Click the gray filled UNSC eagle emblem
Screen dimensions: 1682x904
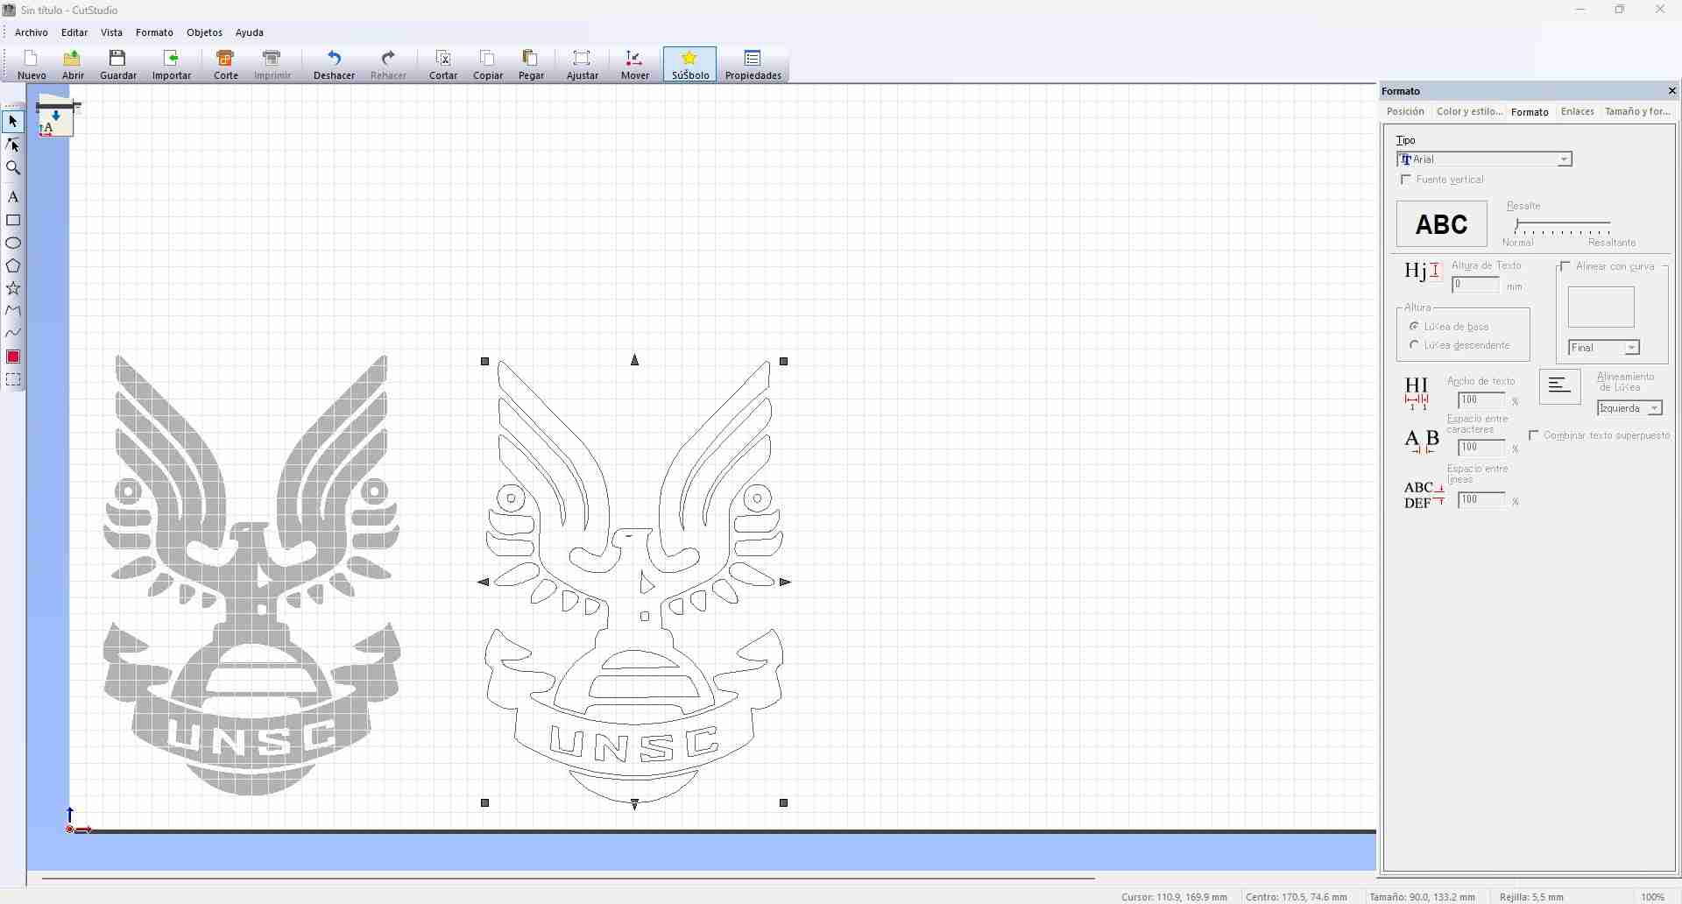tap(251, 575)
